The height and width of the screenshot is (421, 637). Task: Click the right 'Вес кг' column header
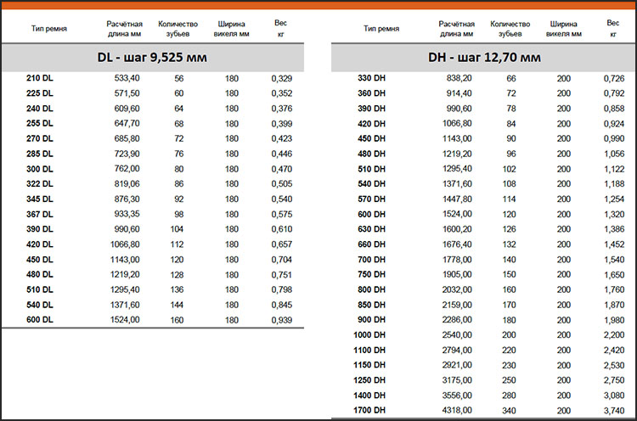612,28
